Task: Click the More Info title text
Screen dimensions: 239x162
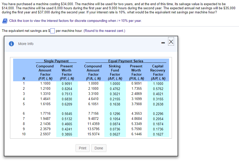Action: coord(26,44)
